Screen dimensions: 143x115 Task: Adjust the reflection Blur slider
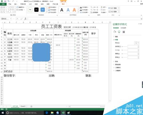(x=124, y=54)
